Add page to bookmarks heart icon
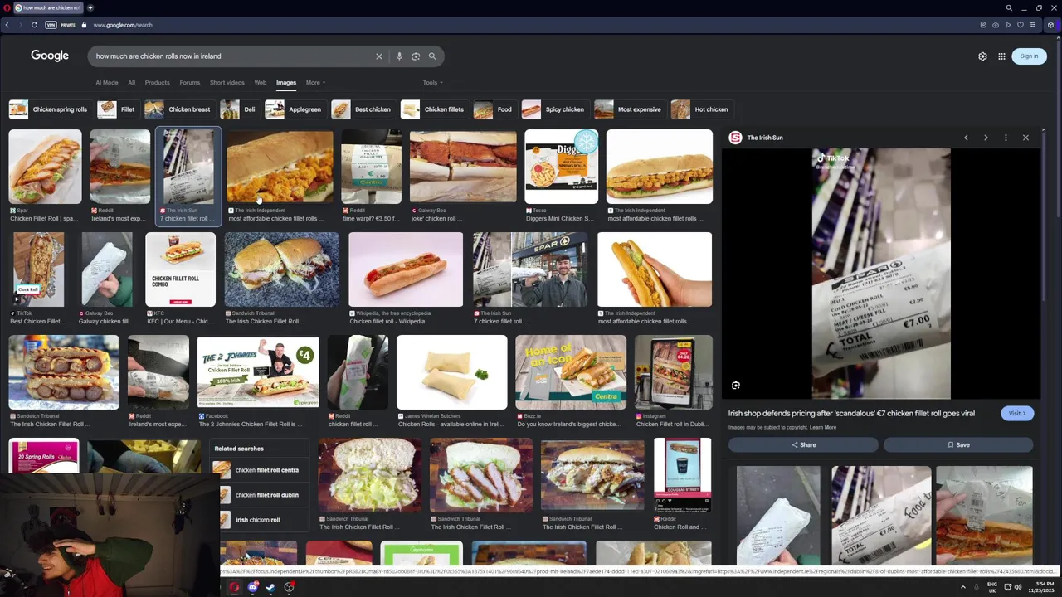Image resolution: width=1062 pixels, height=597 pixels. click(x=1021, y=25)
